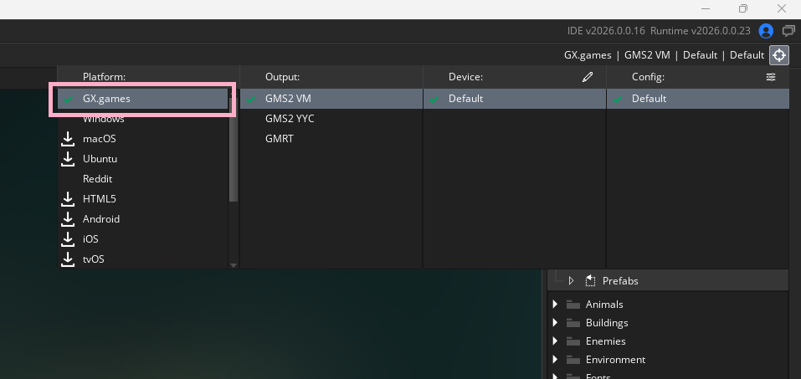Restore down the application window

click(743, 8)
